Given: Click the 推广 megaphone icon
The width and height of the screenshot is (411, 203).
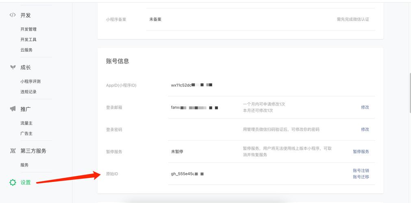Looking at the screenshot, I should pos(13,109).
